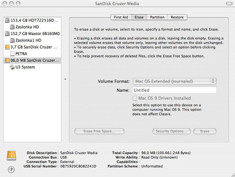Click the Write Ability value Read Only (Unknown)
The height and width of the screenshot is (177, 235).
click(159, 157)
